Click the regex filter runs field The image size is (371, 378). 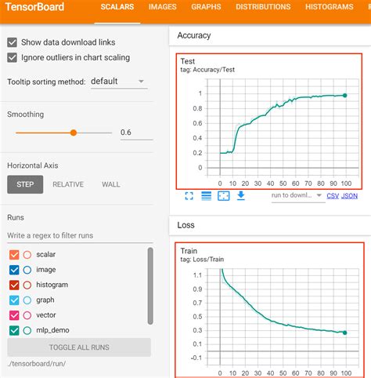(80, 236)
